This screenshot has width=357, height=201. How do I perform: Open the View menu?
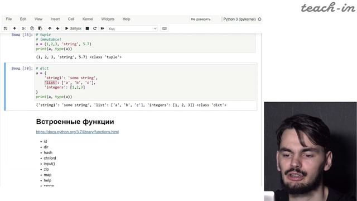point(38,19)
